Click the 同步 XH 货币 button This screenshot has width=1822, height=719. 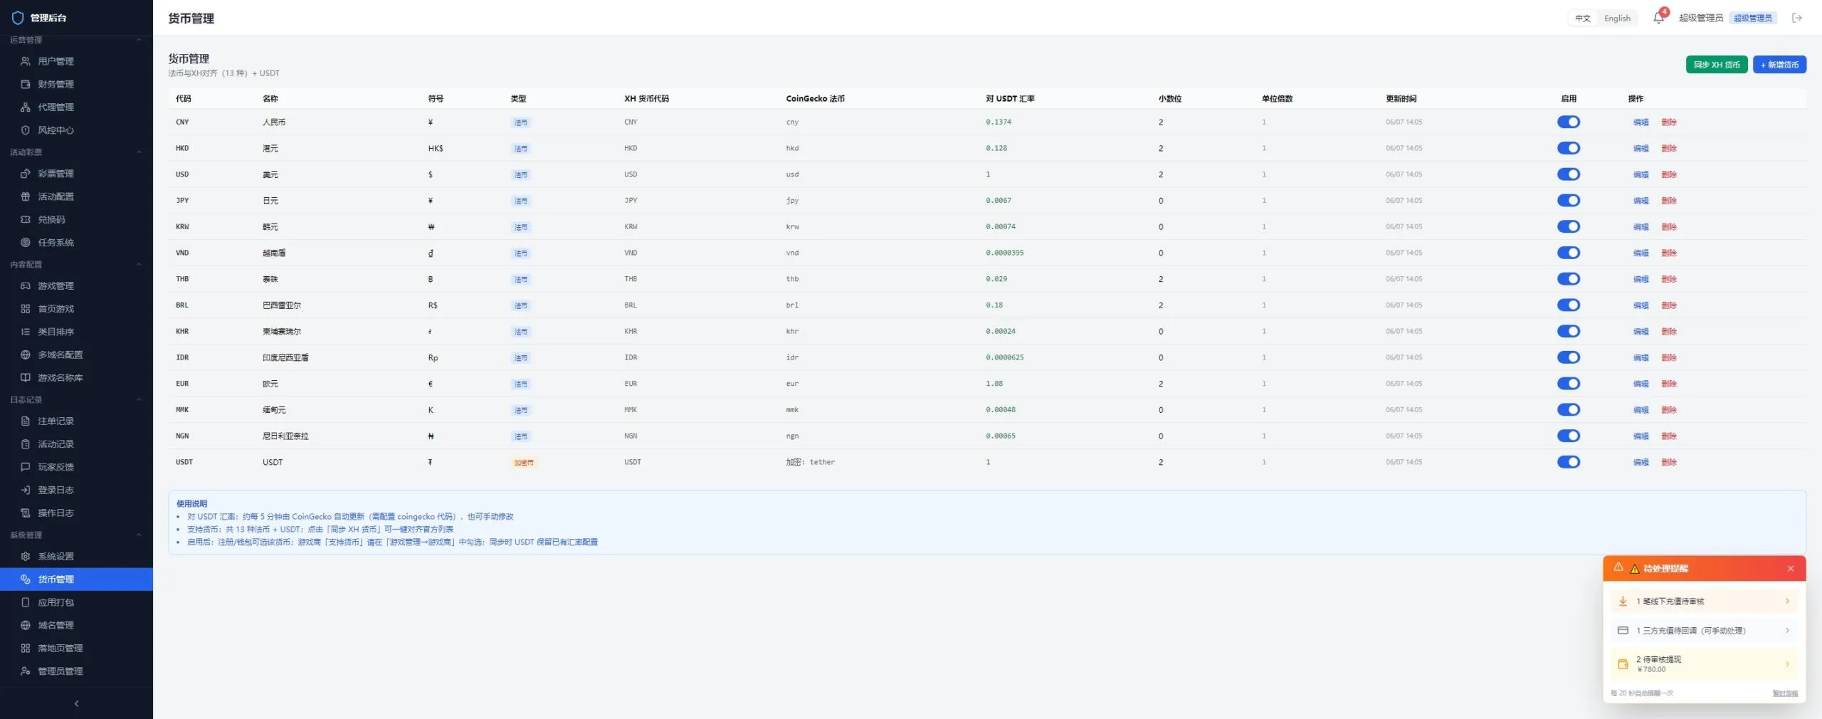click(1717, 65)
